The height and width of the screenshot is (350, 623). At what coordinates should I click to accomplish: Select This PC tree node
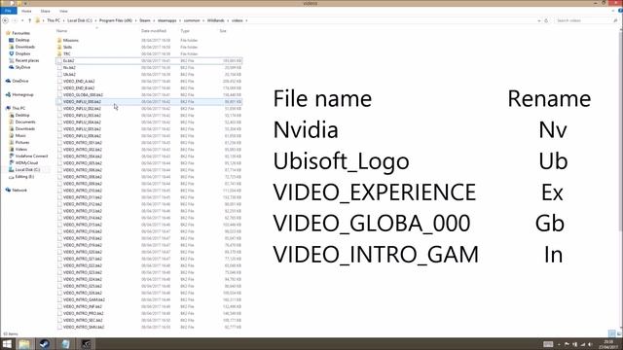(x=16, y=108)
